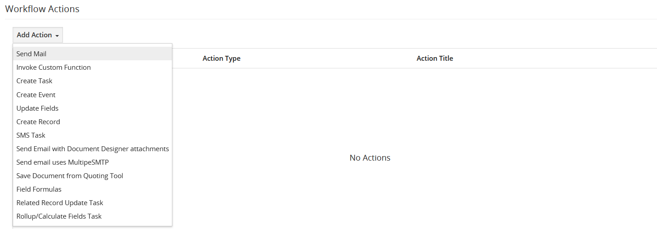Click the Action Type column header
This screenshot has height=229, width=657.
[x=221, y=58]
